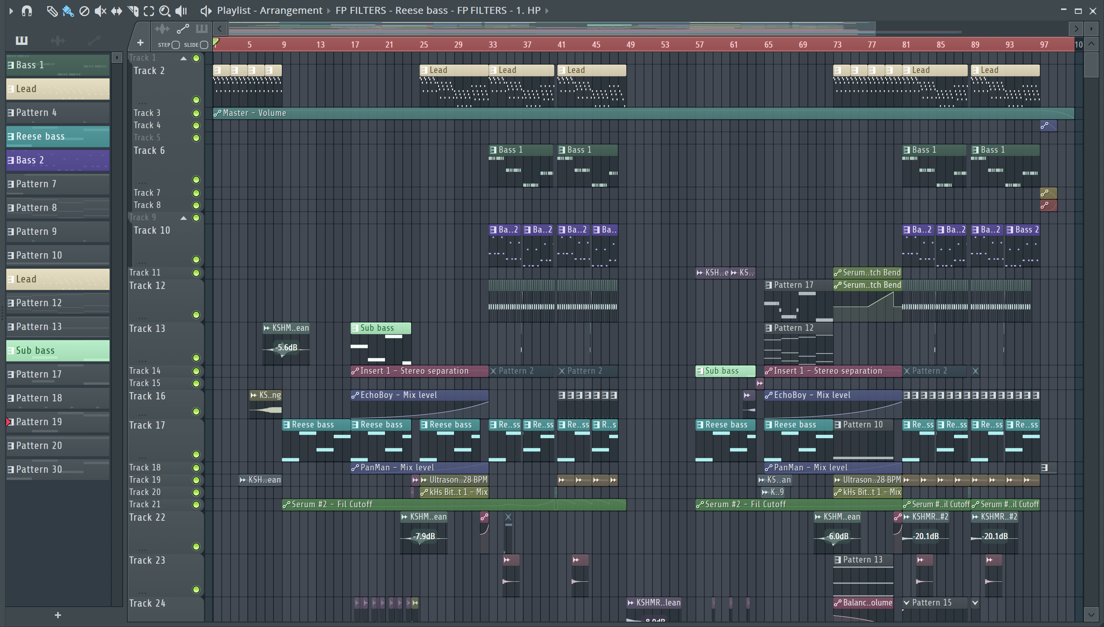Collapse Track 9 group arrow
Image resolution: width=1104 pixels, height=627 pixels.
[183, 218]
